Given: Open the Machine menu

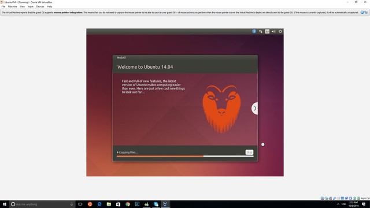Looking at the screenshot, I should coord(13,6).
